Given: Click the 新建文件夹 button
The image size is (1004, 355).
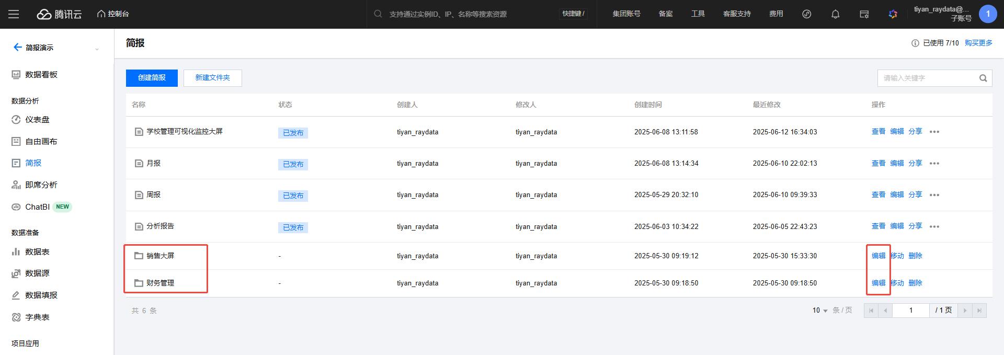Looking at the screenshot, I should [x=212, y=78].
